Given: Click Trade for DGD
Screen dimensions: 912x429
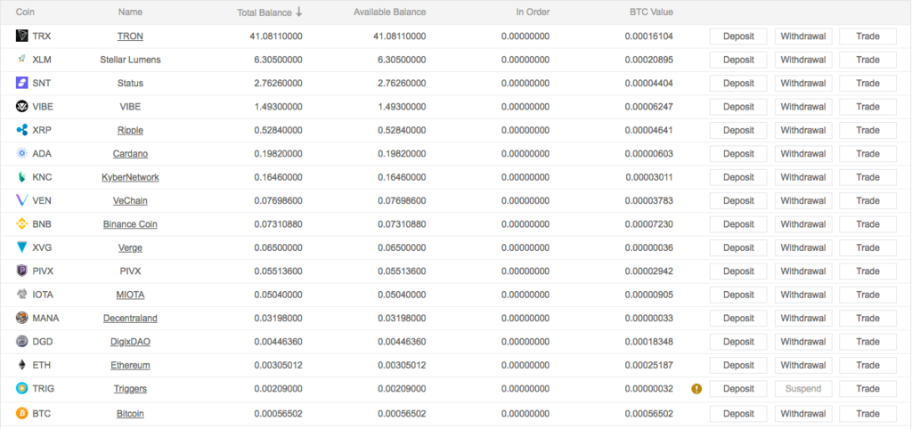Looking at the screenshot, I should (x=867, y=342).
